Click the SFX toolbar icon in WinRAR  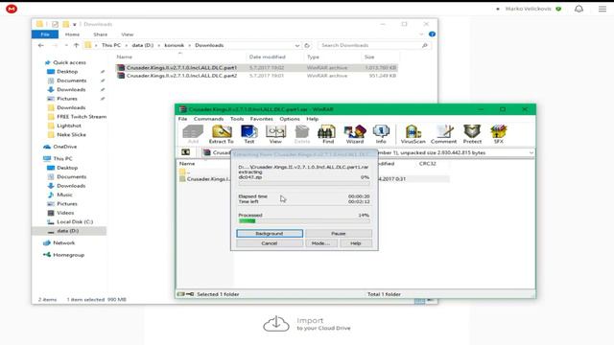[x=499, y=134]
